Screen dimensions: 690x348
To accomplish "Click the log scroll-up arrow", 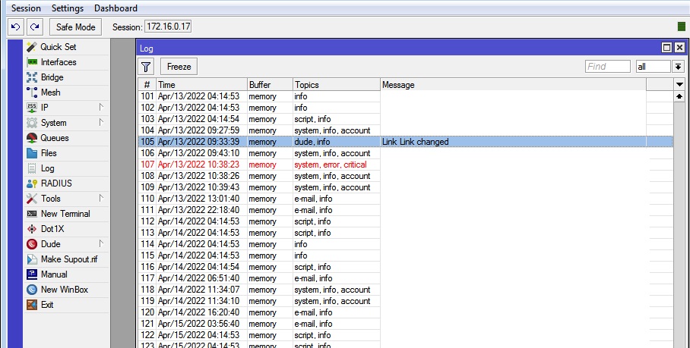I will [x=679, y=96].
